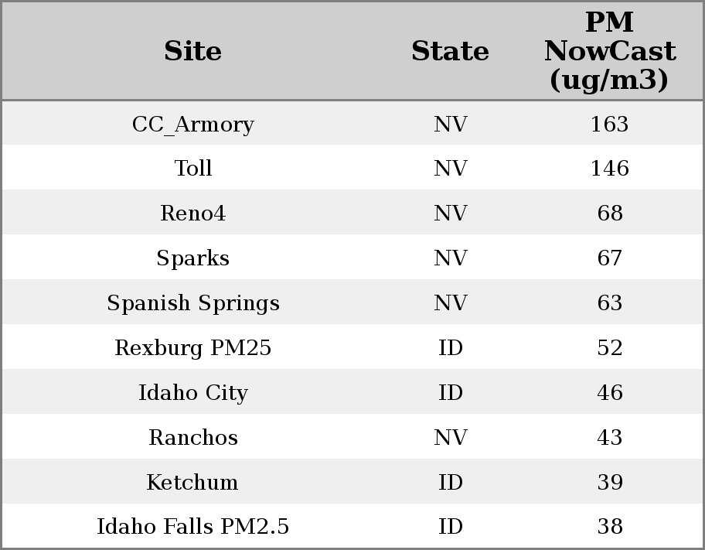Click the PM NowCast column header
Image resolution: width=705 pixels, height=550 pixels.
609,52
